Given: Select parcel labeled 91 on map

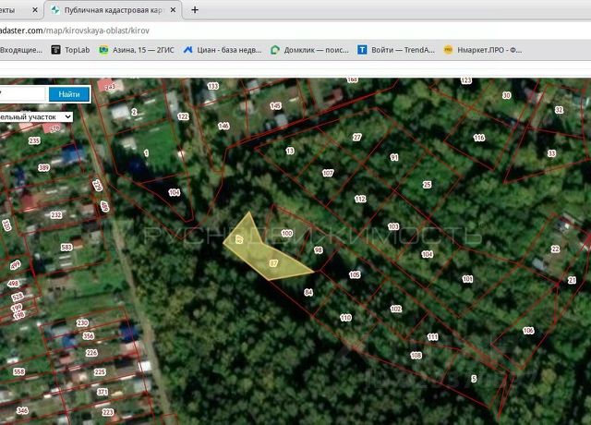Looking at the screenshot, I should pyautogui.click(x=394, y=157).
